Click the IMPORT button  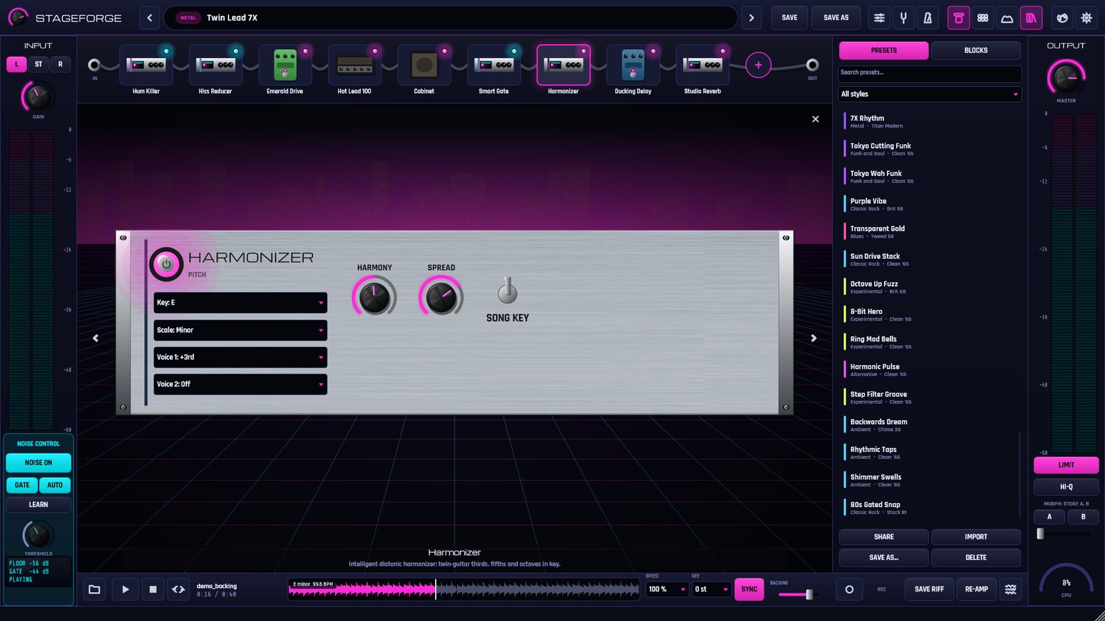(x=976, y=537)
